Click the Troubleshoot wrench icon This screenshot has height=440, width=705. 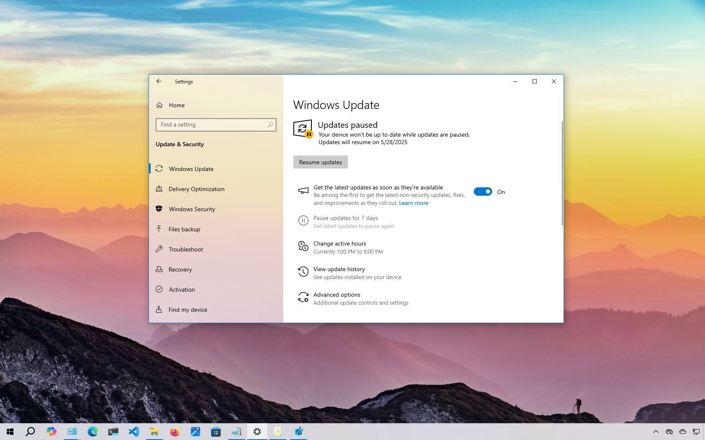pos(159,249)
